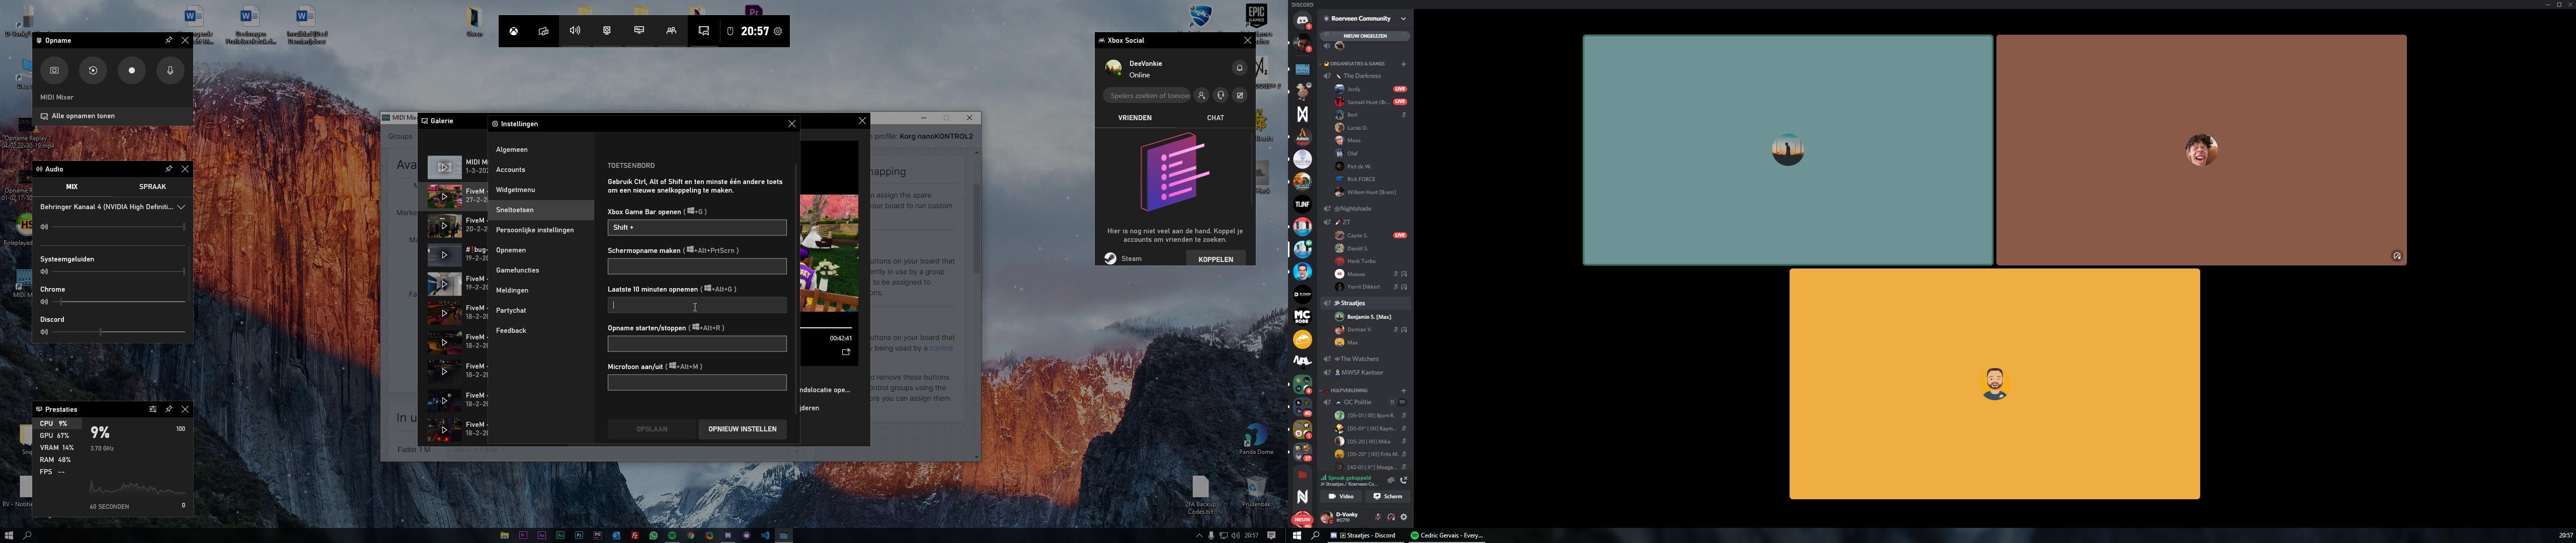Open the Audio widget from Game Bar
This screenshot has width=2576, height=543.
pyautogui.click(x=575, y=31)
